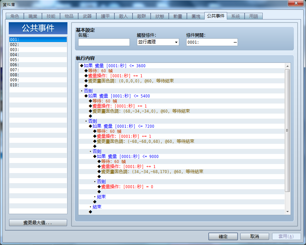Image resolution: width=306 pixels, height=245 pixels.
Task: Select the '變更畫面色調: (0,0,0,0)' command
Action: pyautogui.click(x=182, y=81)
